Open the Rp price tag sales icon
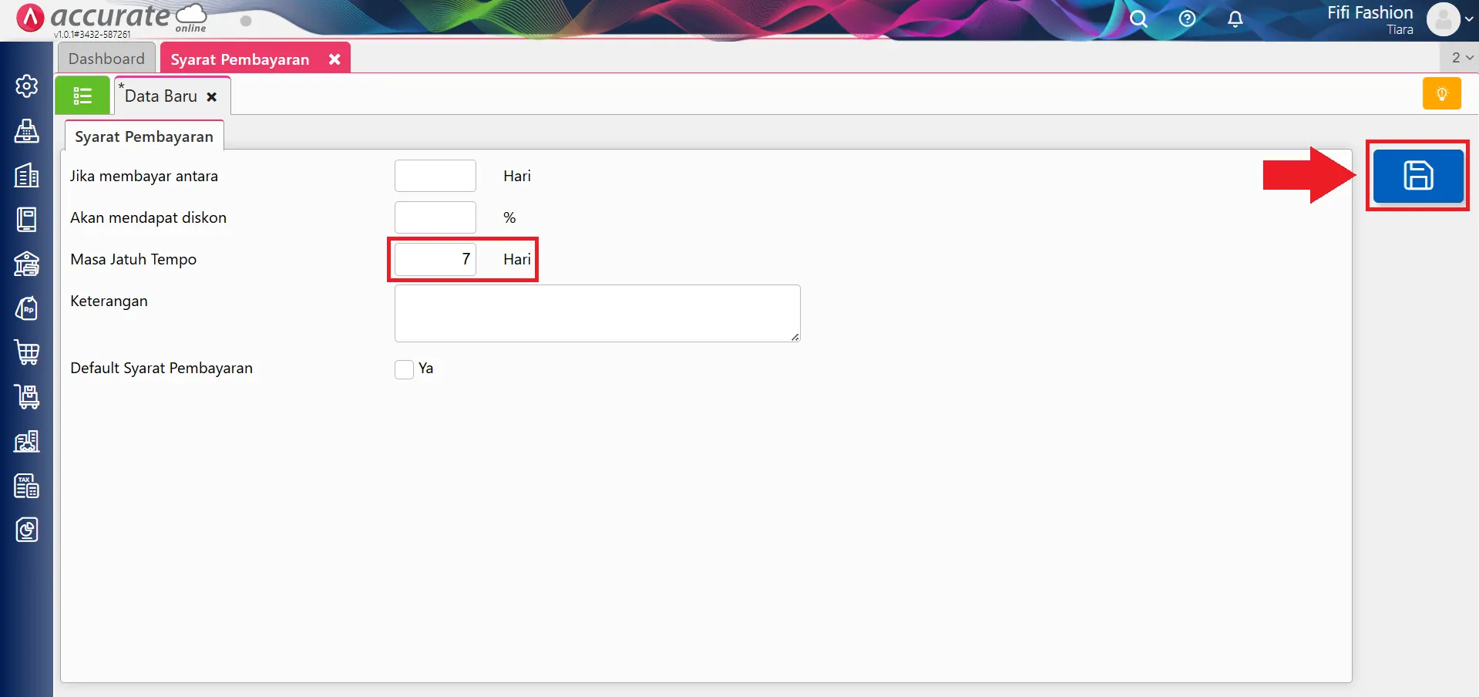The height and width of the screenshot is (697, 1479). pyautogui.click(x=27, y=308)
